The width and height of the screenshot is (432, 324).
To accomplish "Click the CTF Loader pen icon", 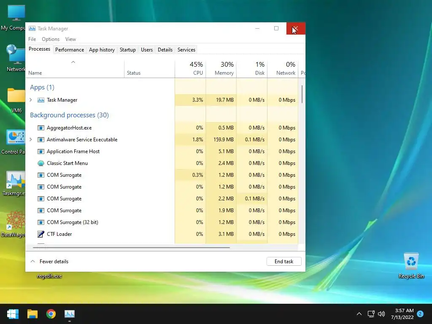I will [41, 234].
